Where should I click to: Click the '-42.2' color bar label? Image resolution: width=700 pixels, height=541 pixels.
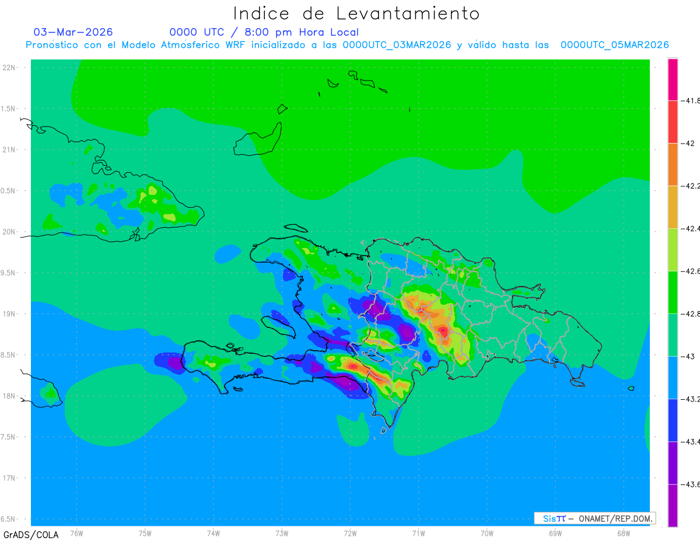click(x=691, y=186)
